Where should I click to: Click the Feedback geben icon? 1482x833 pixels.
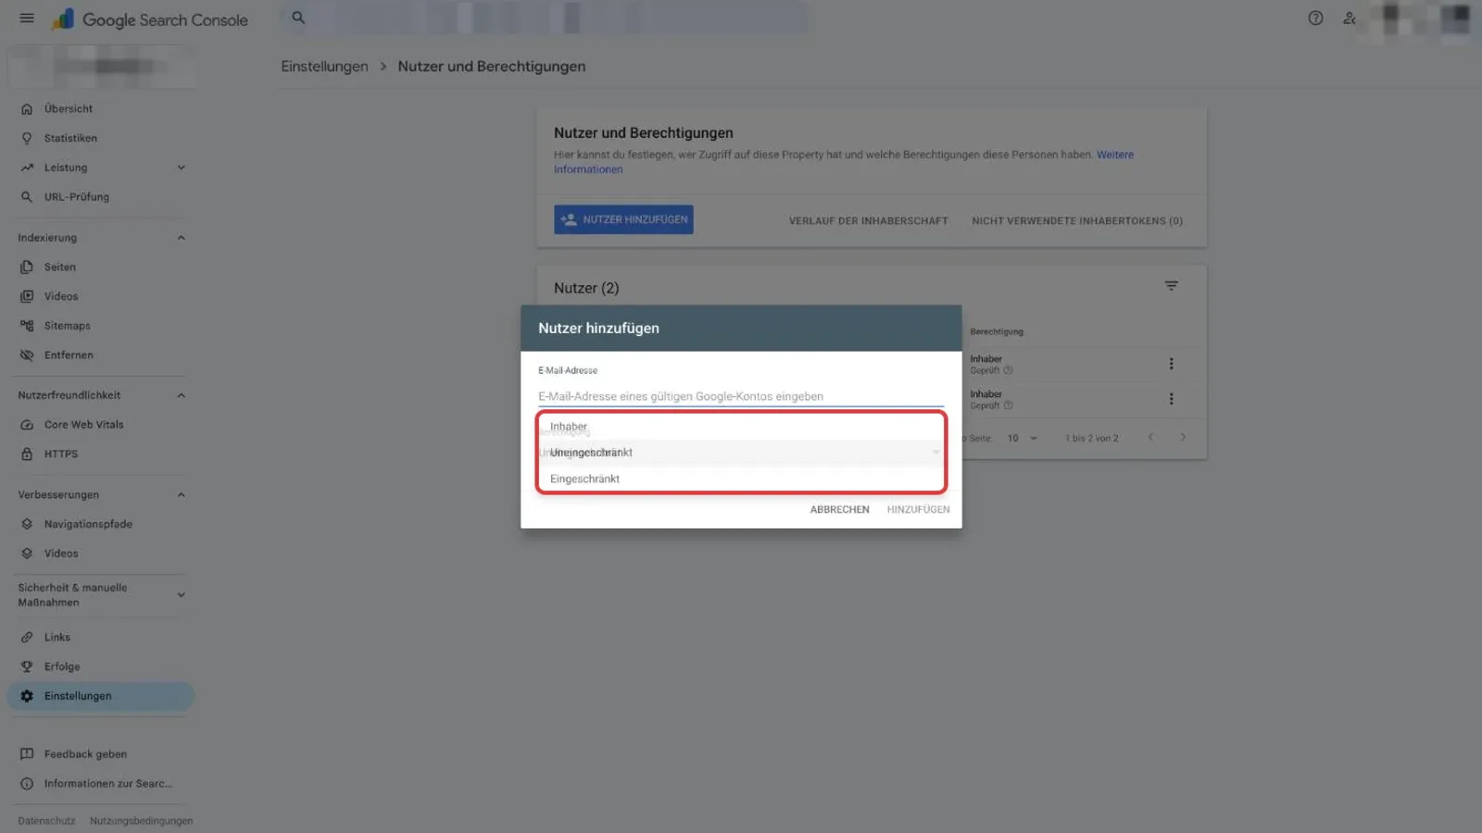click(27, 754)
